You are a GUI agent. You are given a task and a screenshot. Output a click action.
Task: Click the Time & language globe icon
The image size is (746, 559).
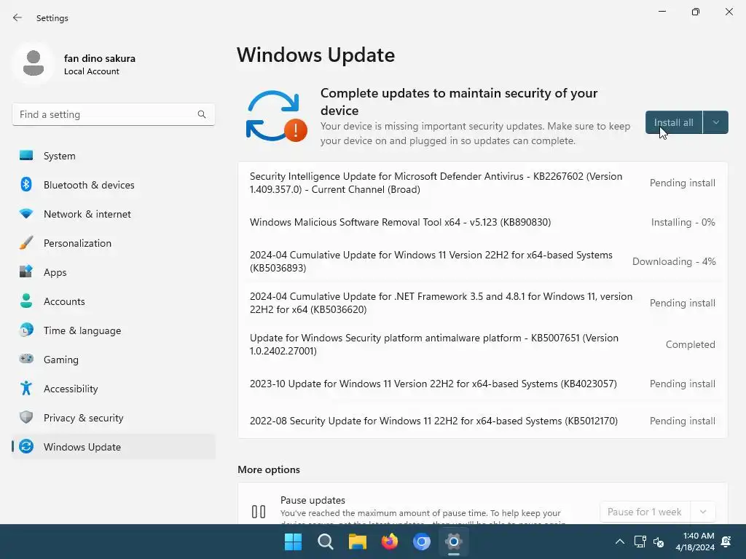pos(26,330)
